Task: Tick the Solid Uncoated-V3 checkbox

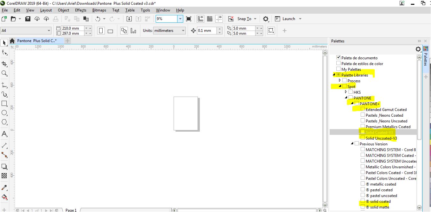Action: 363,138
